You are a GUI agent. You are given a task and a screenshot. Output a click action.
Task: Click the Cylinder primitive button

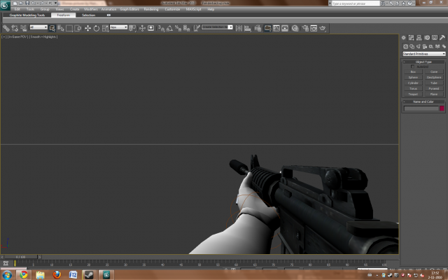pyautogui.click(x=413, y=83)
